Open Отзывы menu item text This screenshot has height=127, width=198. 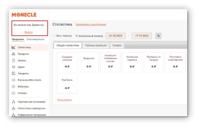(22, 93)
